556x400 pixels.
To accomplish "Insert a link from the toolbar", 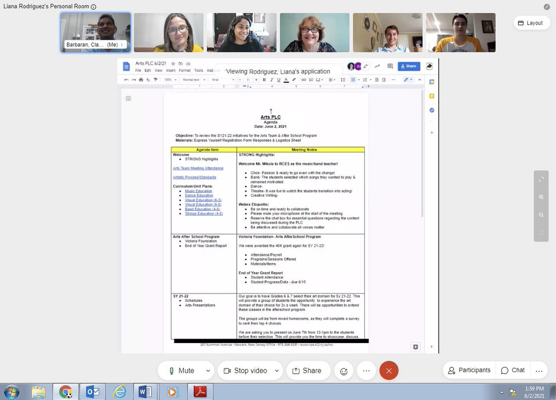I will (303, 80).
